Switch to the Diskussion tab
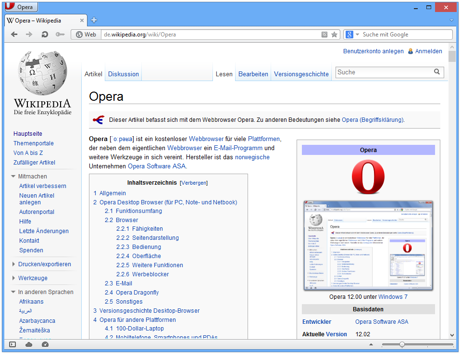 tap(124, 74)
